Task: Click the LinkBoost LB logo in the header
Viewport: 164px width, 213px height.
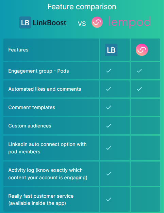Action: 25,22
